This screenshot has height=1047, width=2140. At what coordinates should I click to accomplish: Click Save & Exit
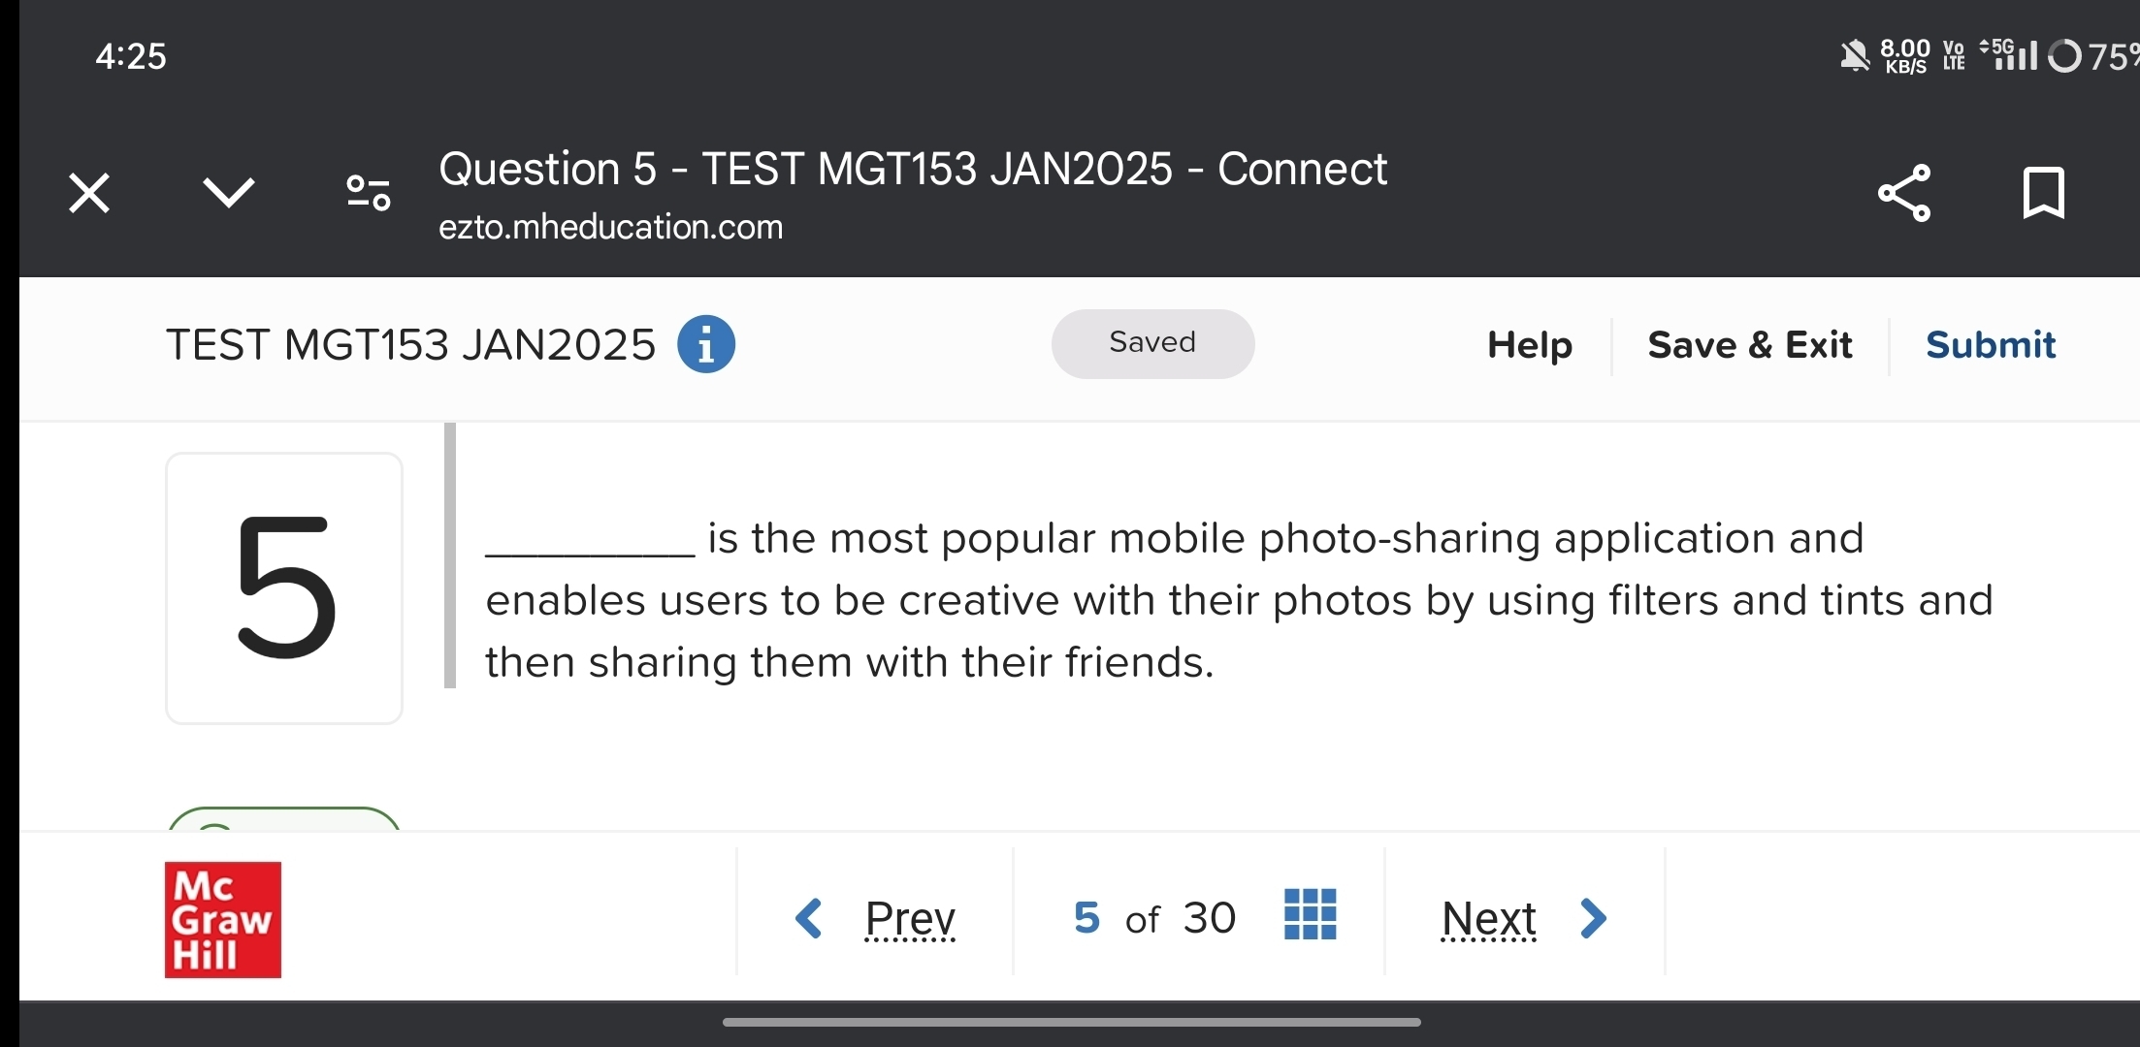pyautogui.click(x=1749, y=344)
